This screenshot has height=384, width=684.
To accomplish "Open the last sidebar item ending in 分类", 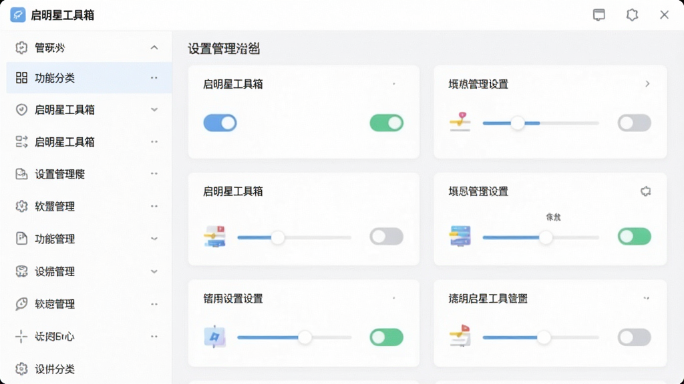I will [x=89, y=369].
